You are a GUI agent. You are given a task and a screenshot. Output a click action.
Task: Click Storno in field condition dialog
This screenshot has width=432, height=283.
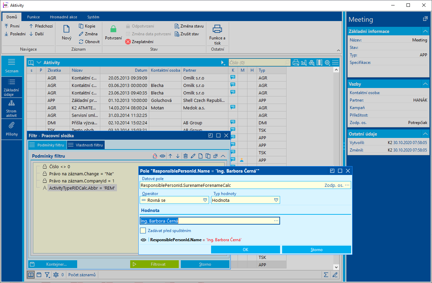click(x=316, y=250)
